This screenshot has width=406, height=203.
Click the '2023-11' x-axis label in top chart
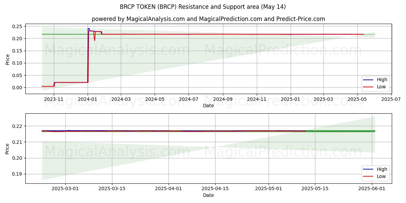tap(54, 99)
